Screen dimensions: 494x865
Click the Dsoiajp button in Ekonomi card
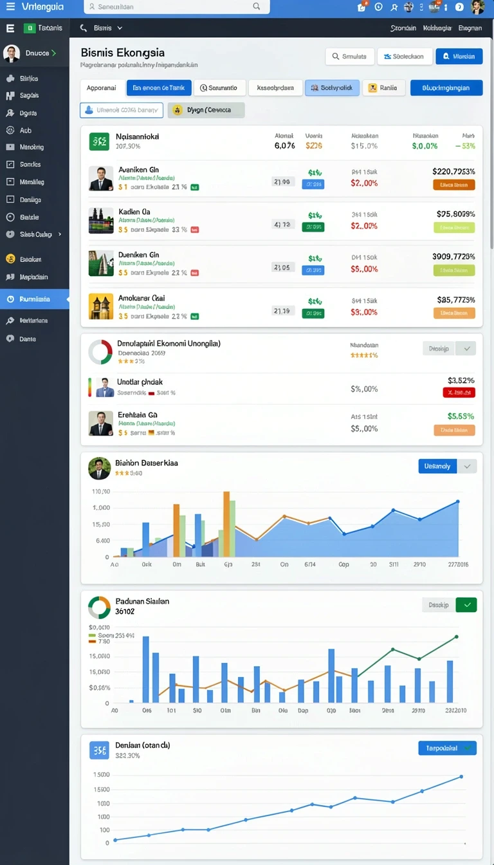click(x=439, y=348)
